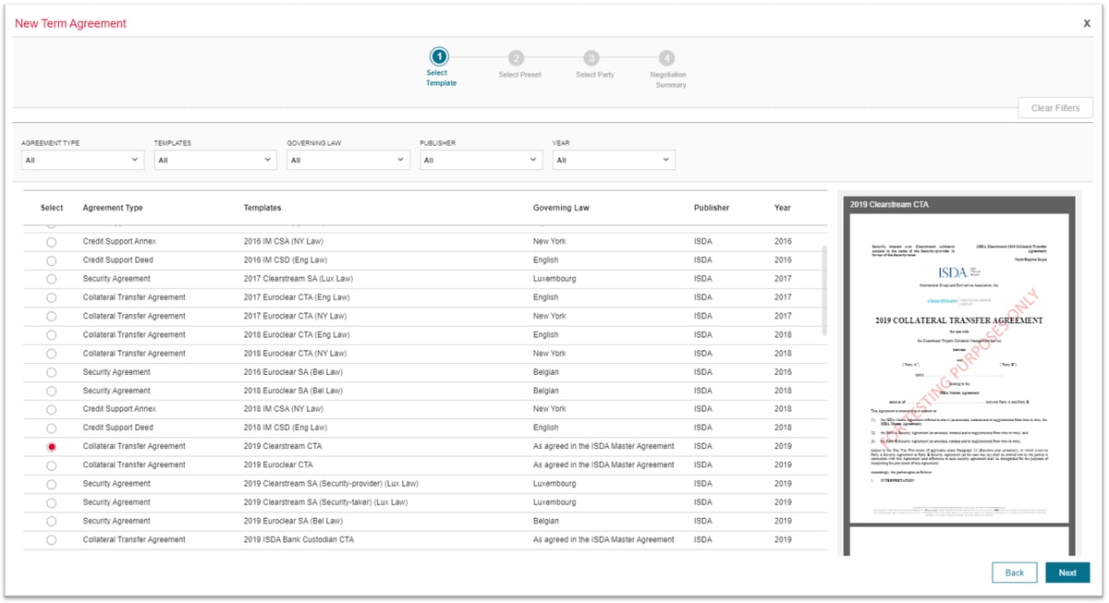The width and height of the screenshot is (1109, 603).
Task: Open the Agreement Type filter dropdown
Action: pyautogui.click(x=82, y=160)
